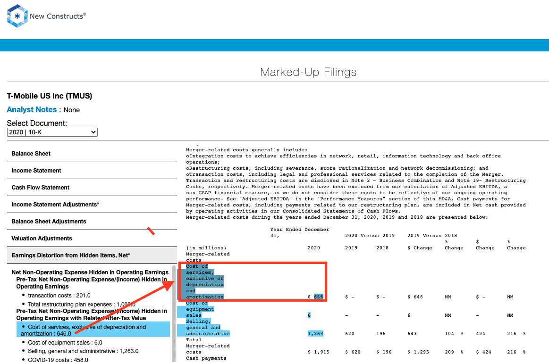Open Balance Sheet Adjustments section

click(x=92, y=222)
